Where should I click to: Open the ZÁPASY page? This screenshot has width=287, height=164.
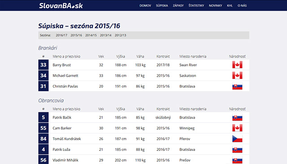coord(178,5)
